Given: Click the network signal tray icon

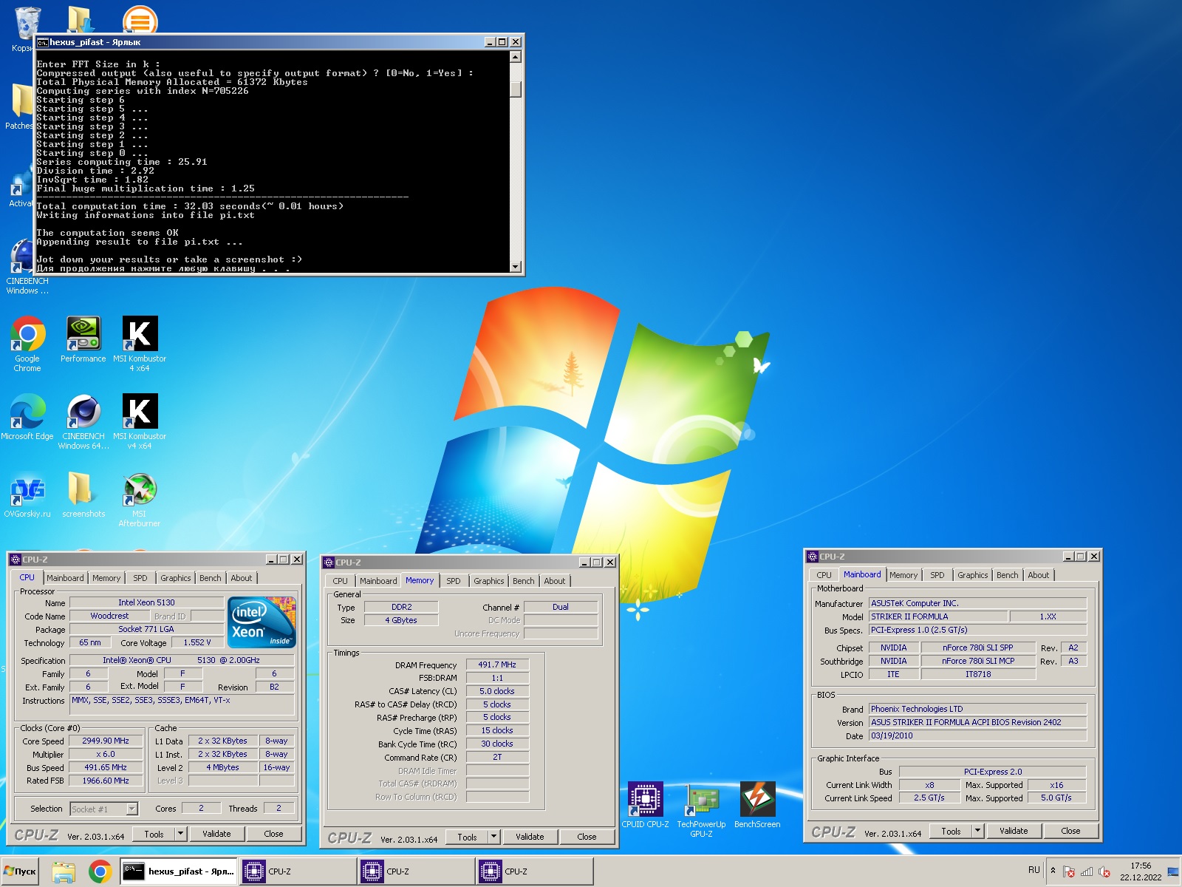Looking at the screenshot, I should 1086,871.
